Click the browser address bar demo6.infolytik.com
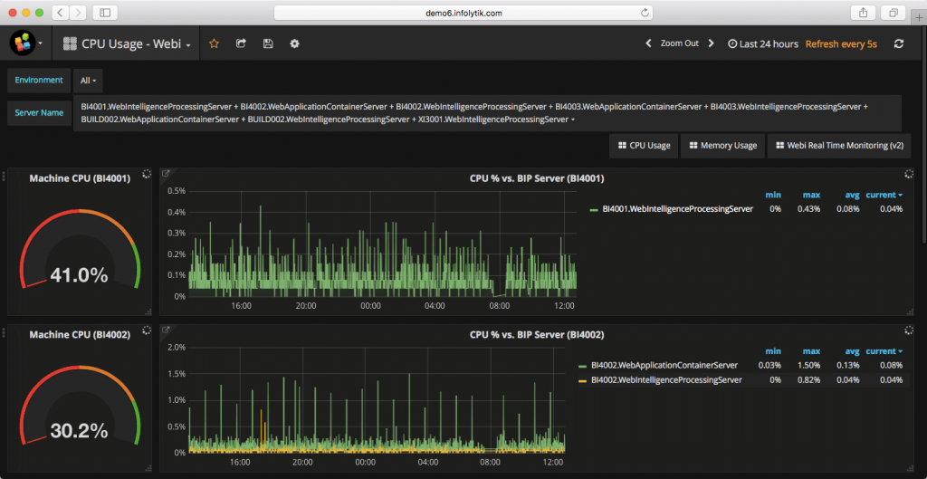Viewport: 927px width, 479px height. pyautogui.click(x=463, y=13)
